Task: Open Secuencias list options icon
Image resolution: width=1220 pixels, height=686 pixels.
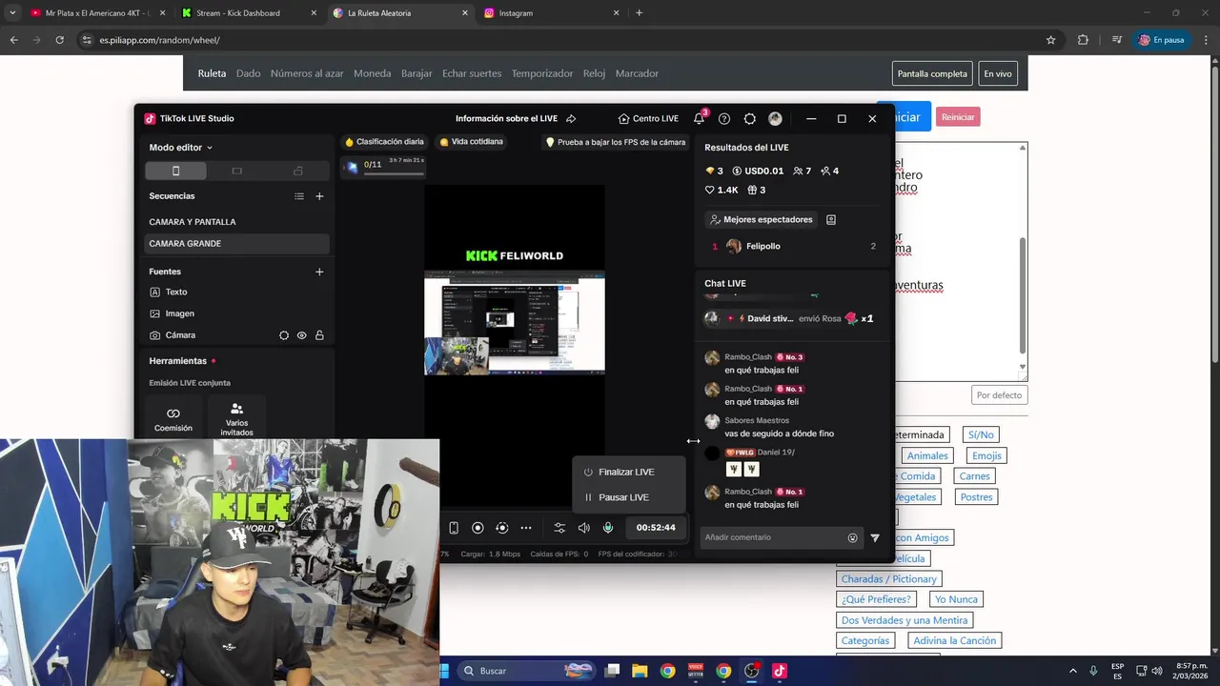Action: tap(299, 196)
